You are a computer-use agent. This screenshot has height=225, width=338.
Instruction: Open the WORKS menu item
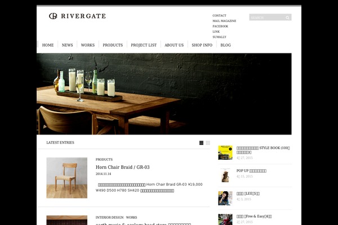(x=88, y=45)
